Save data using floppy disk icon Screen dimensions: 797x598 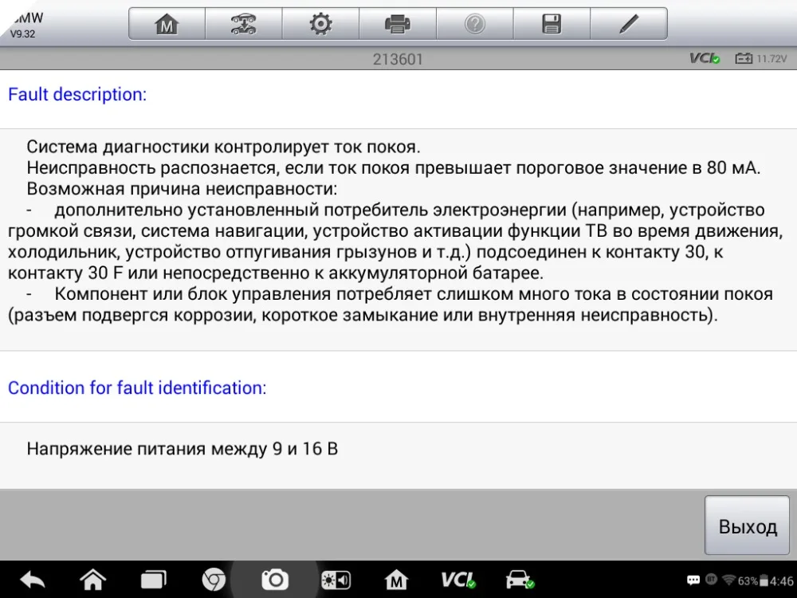[552, 24]
